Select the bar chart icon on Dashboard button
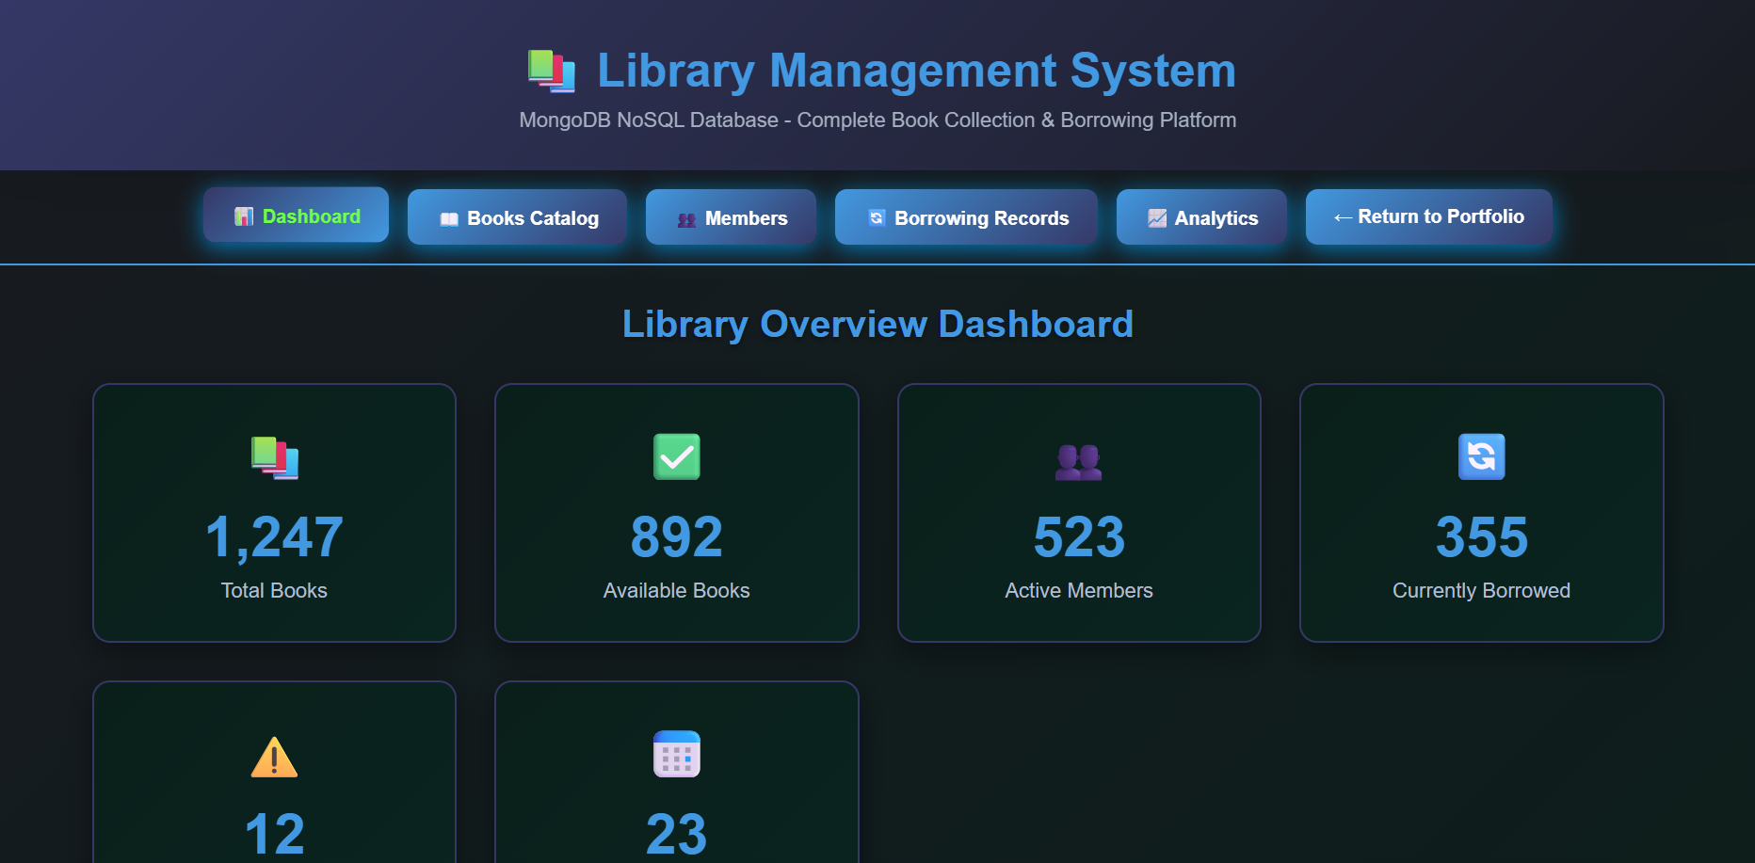This screenshot has width=1755, height=863. 246,216
